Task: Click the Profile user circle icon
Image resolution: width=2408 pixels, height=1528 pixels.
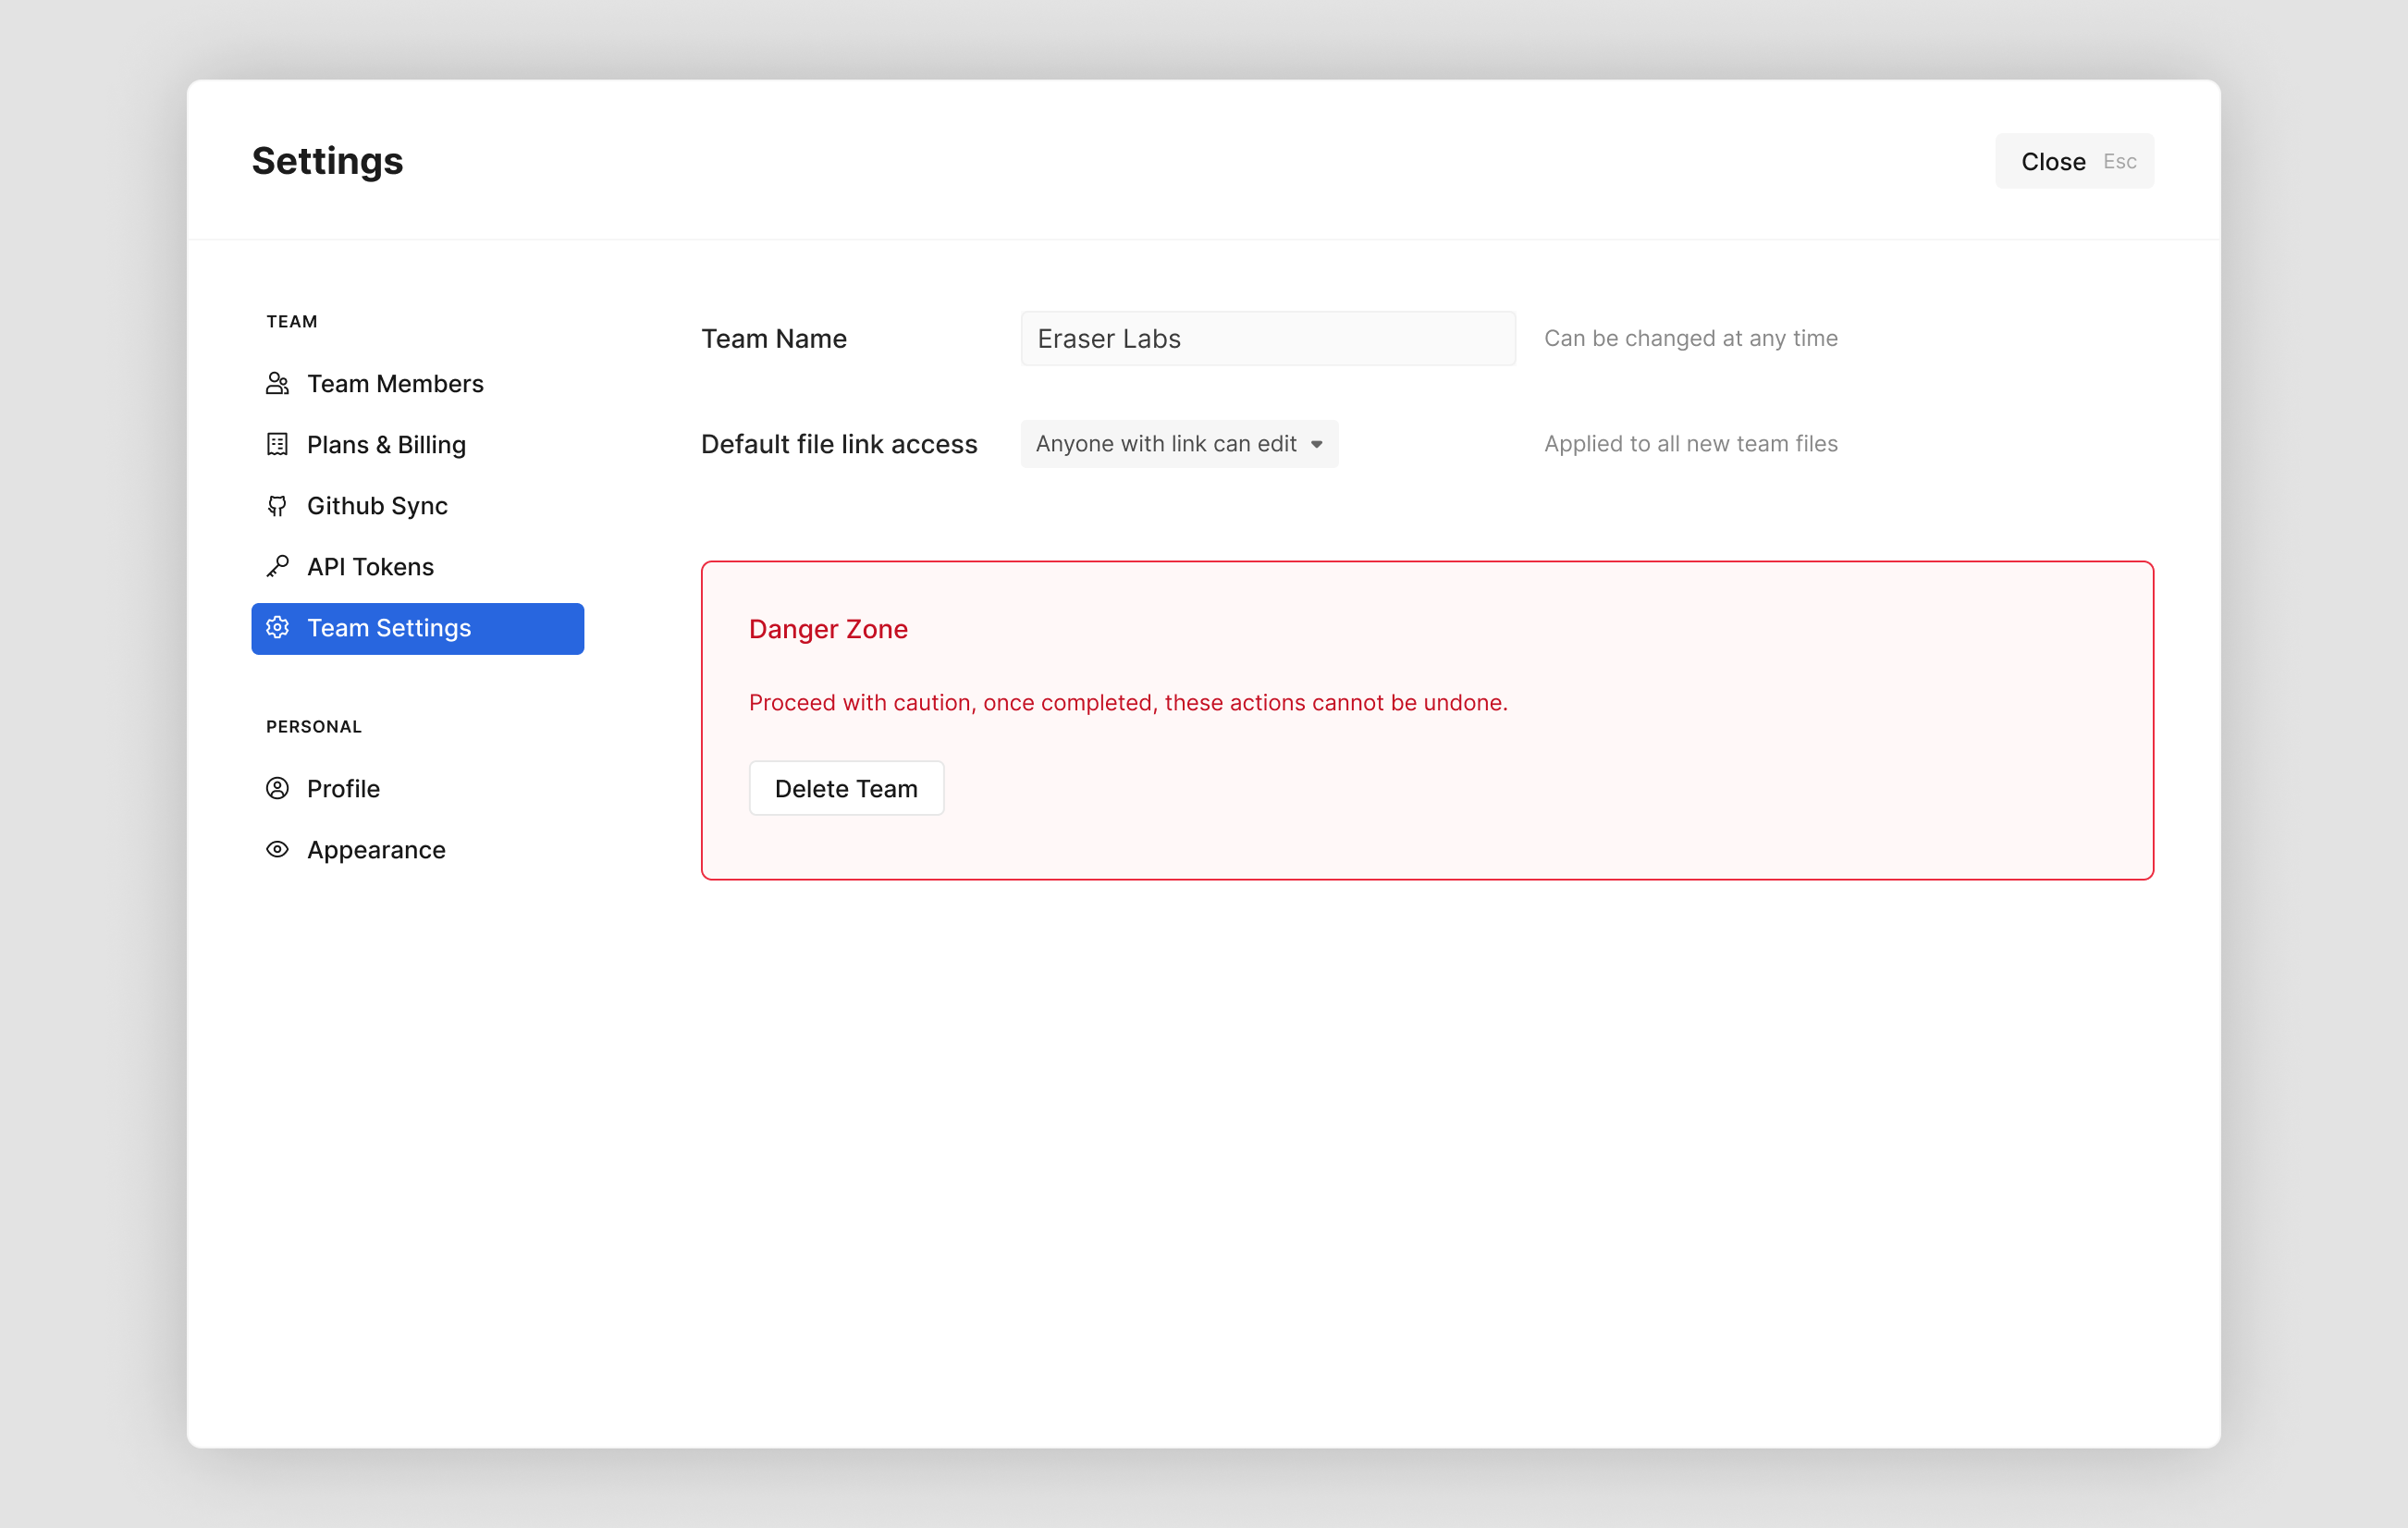Action: (x=277, y=789)
